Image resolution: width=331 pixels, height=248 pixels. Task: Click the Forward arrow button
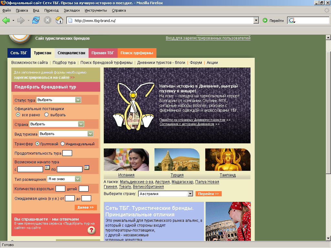21,20
